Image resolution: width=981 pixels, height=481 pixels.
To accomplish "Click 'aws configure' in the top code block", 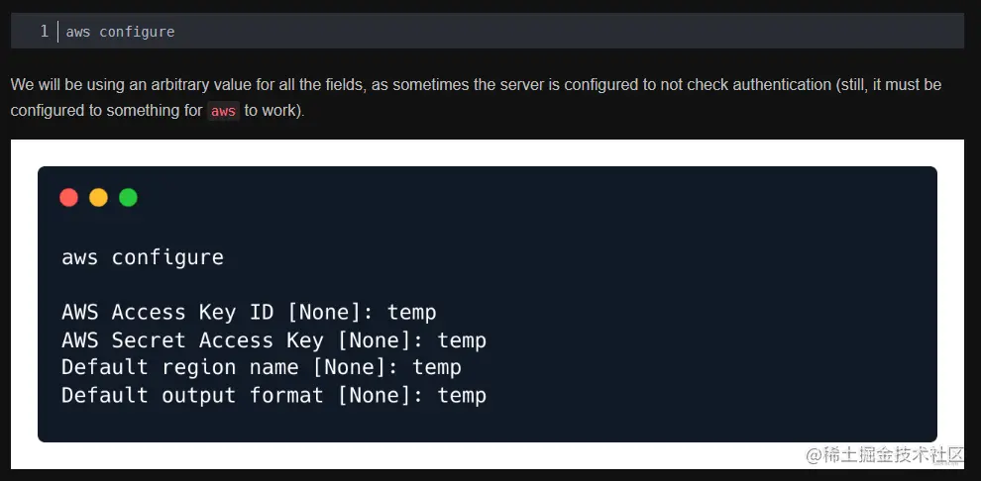I will coord(120,32).
